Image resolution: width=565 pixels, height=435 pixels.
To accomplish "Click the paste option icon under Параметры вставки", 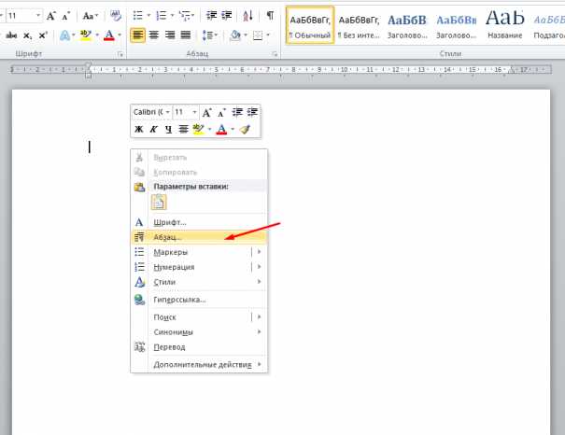I will [x=159, y=203].
